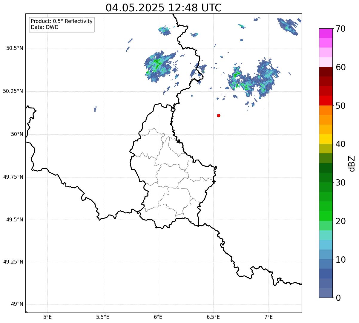
Task: Click the 6°E longitude label
Action: tap(158, 317)
